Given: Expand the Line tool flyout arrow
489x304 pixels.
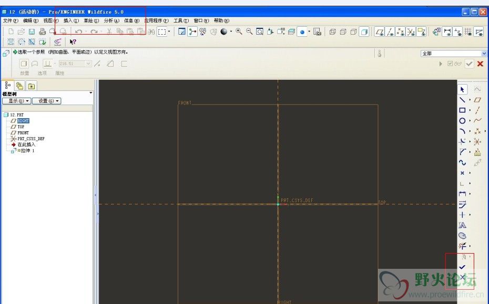Looking at the screenshot, I should (x=470, y=100).
